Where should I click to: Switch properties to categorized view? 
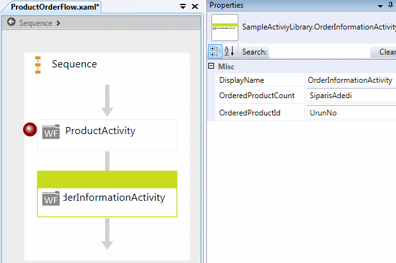point(216,51)
